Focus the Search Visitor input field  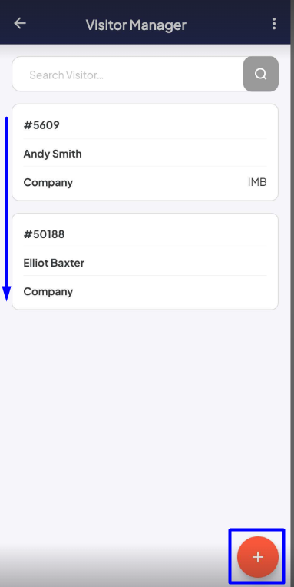coord(128,74)
